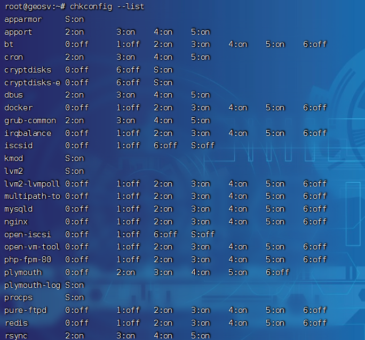Click '4:on' in the dbus row
This screenshot has height=340, width=365.
click(163, 95)
